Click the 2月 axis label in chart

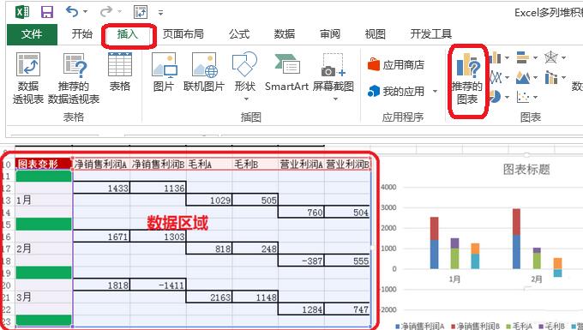(x=536, y=279)
